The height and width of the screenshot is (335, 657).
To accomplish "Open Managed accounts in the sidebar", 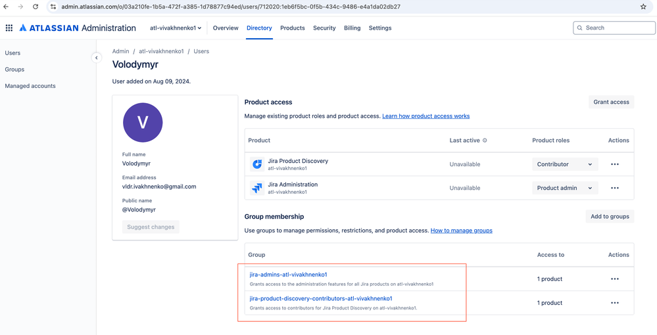I will coord(30,86).
